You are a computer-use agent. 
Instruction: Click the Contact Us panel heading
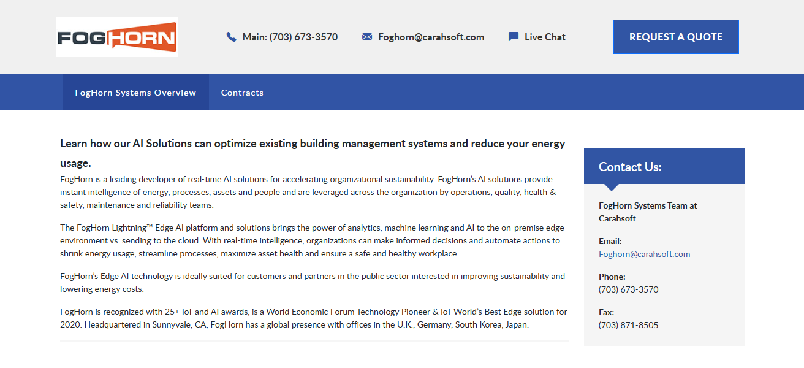630,167
